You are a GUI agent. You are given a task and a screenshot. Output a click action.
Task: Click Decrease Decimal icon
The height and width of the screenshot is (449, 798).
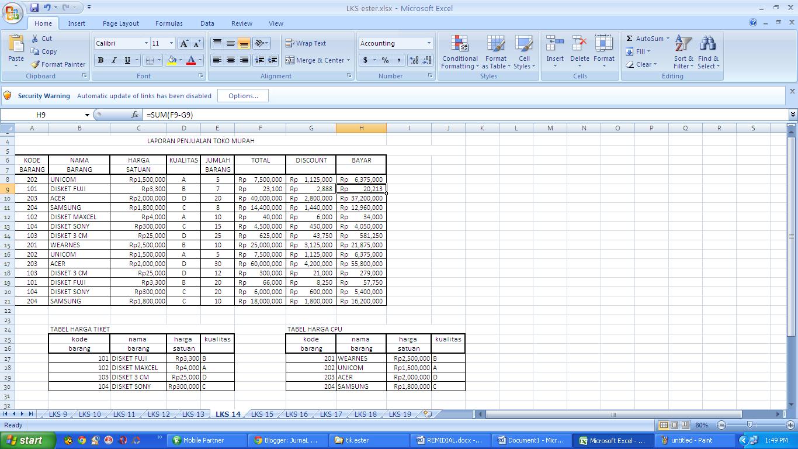click(427, 60)
